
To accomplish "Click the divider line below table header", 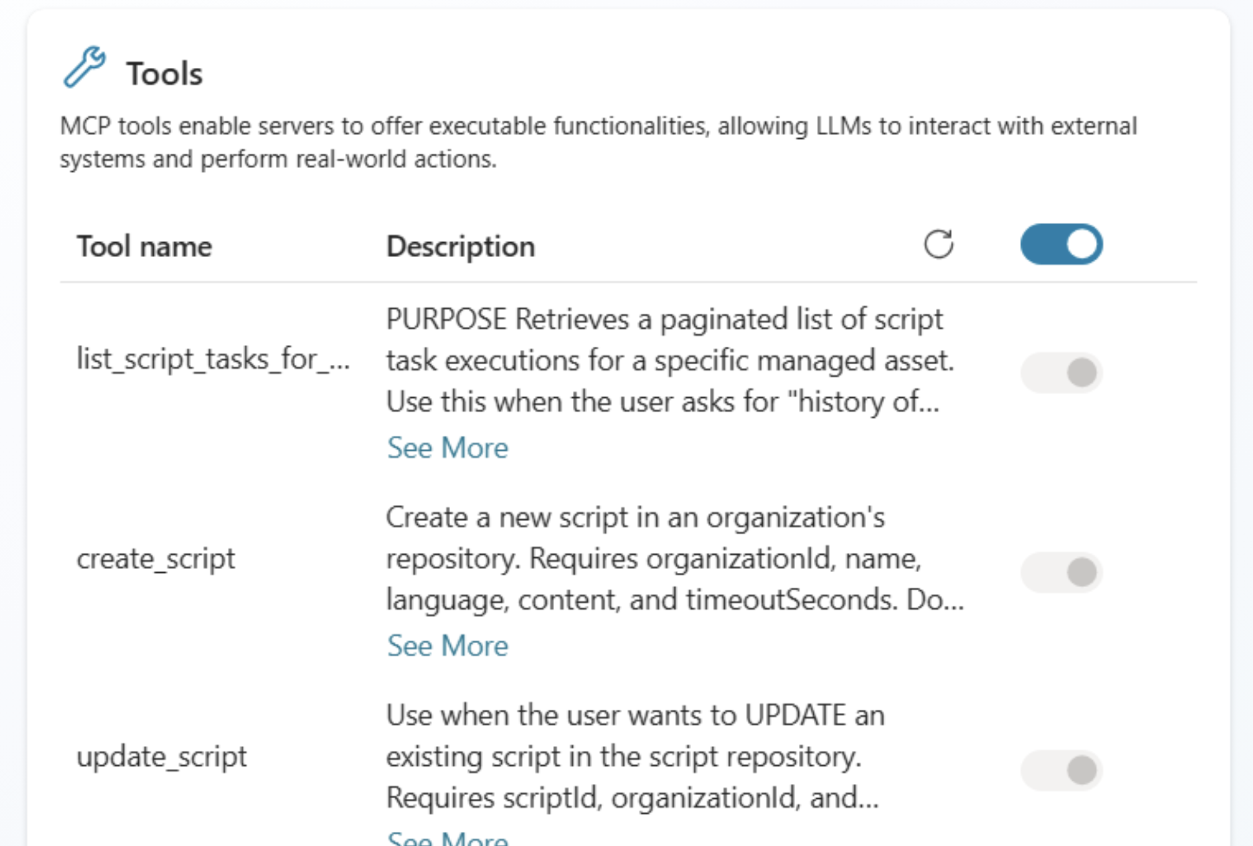I will pos(628,282).
